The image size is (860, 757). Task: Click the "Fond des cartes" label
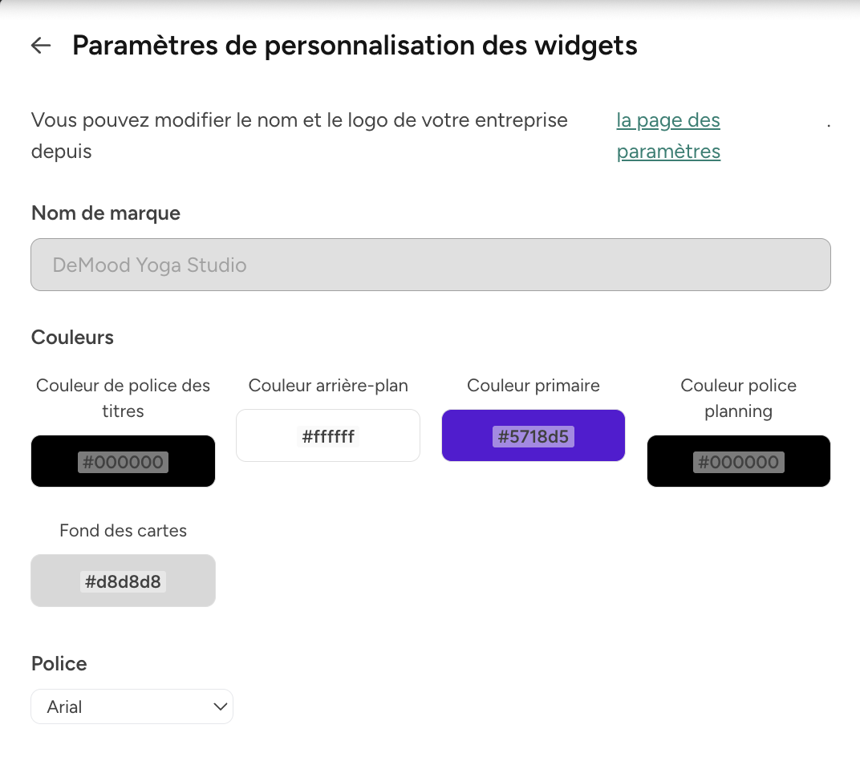[x=123, y=531]
